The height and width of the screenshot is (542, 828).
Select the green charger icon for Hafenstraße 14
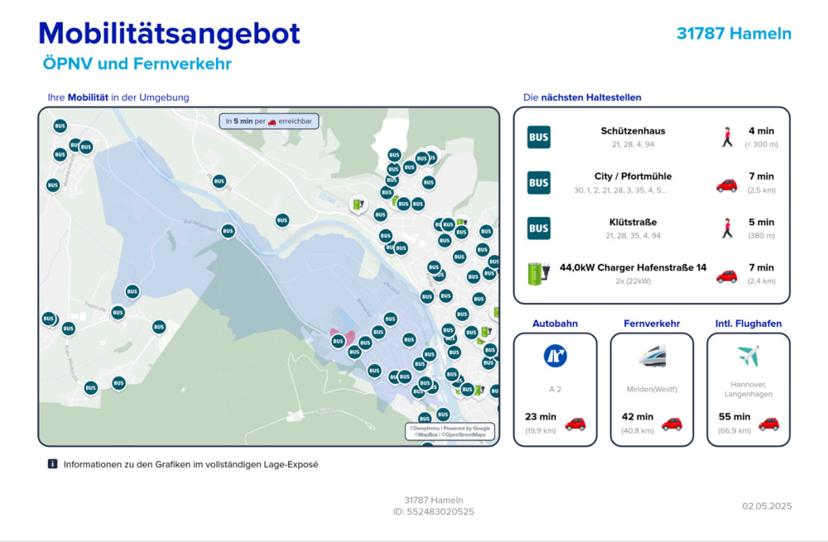(x=538, y=273)
